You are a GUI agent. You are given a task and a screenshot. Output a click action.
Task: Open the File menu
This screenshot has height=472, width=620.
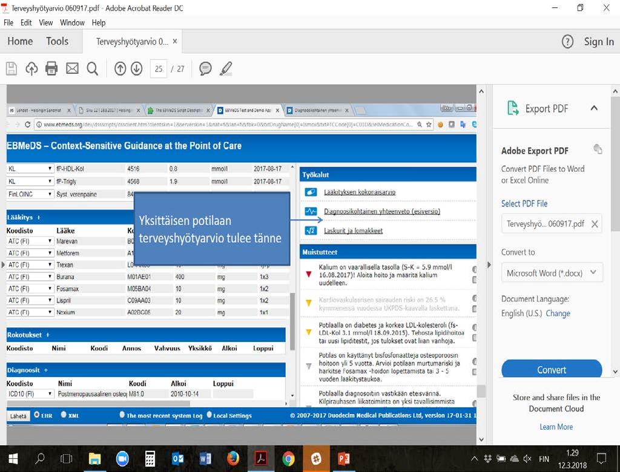click(x=8, y=22)
